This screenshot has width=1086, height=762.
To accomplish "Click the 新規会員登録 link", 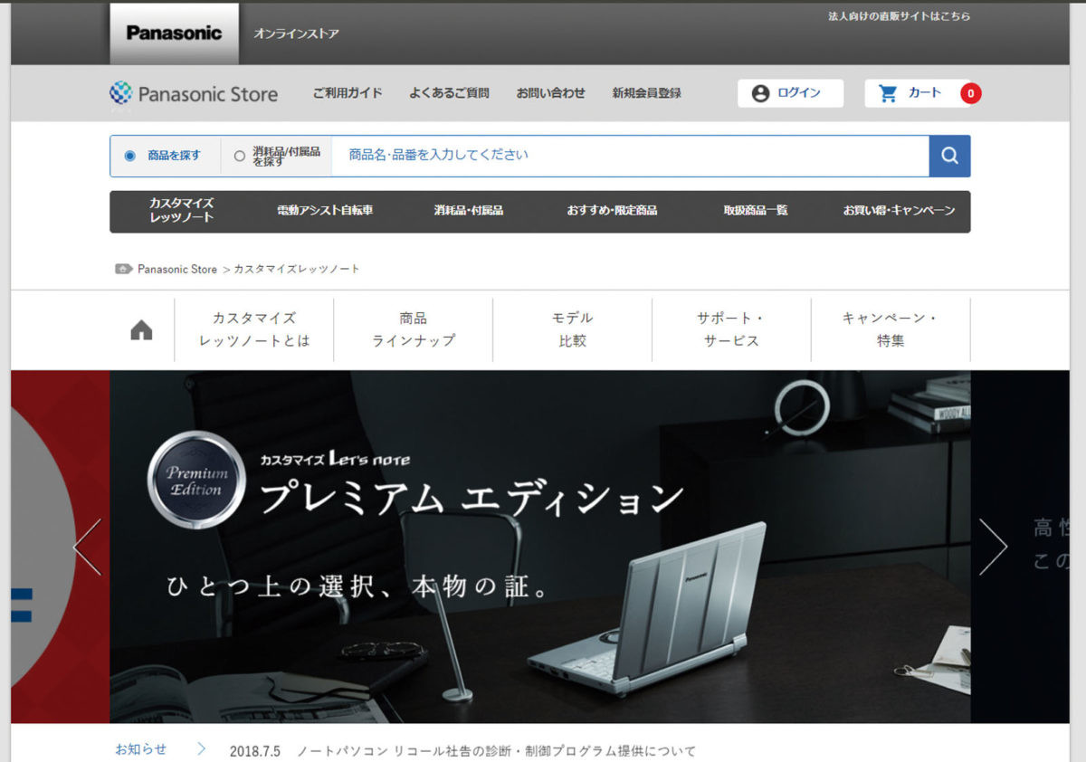I will [x=646, y=93].
